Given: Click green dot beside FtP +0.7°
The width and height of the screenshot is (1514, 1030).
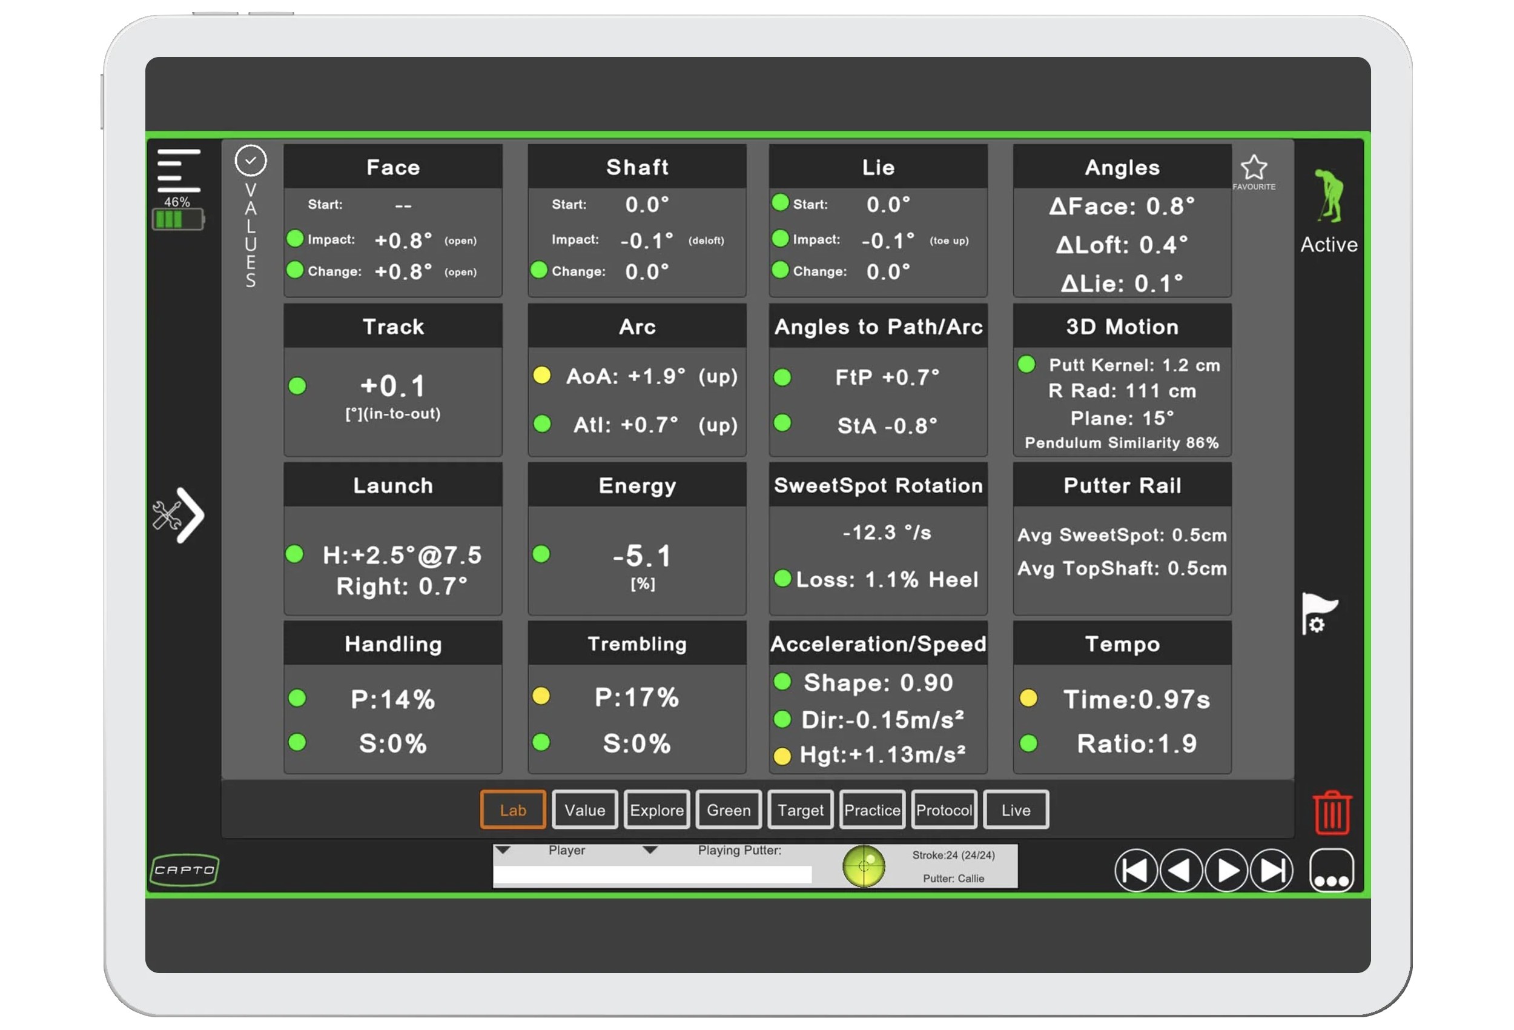Looking at the screenshot, I should [782, 377].
